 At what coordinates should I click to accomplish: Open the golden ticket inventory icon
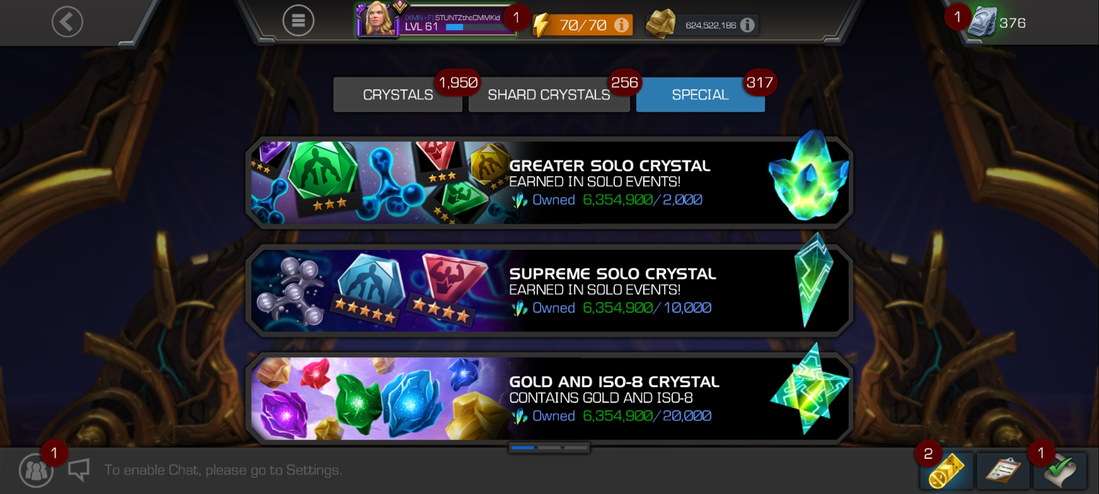tap(947, 471)
